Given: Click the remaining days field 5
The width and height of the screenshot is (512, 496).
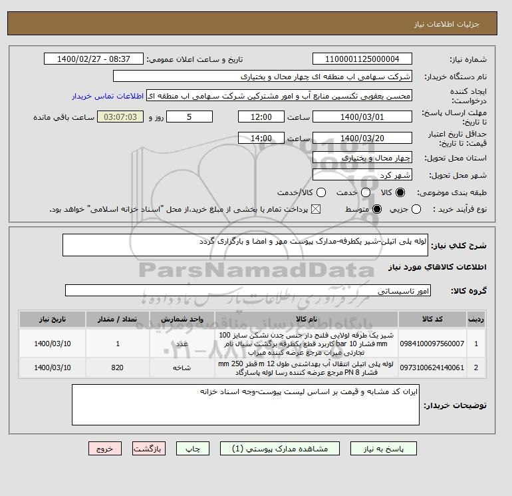Looking at the screenshot, I should coord(190,117).
